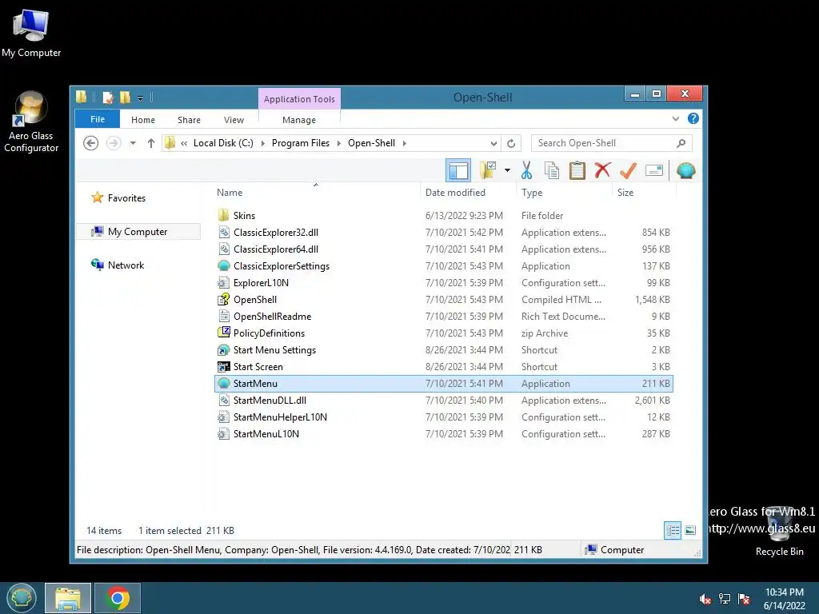Screen dimensions: 819x614
Task: Expand the address bar history dropdown
Action: tap(493, 143)
